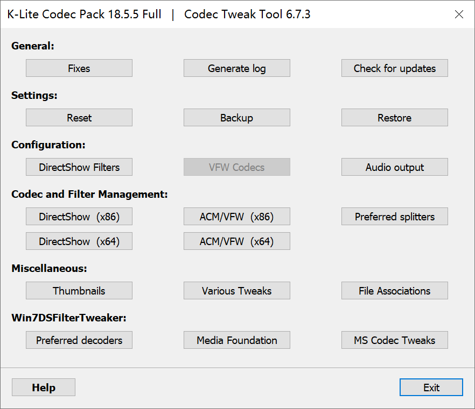Manage DirectShow (x86) filters
Screen dimensions: 475x409
pyautogui.click(x=79, y=217)
